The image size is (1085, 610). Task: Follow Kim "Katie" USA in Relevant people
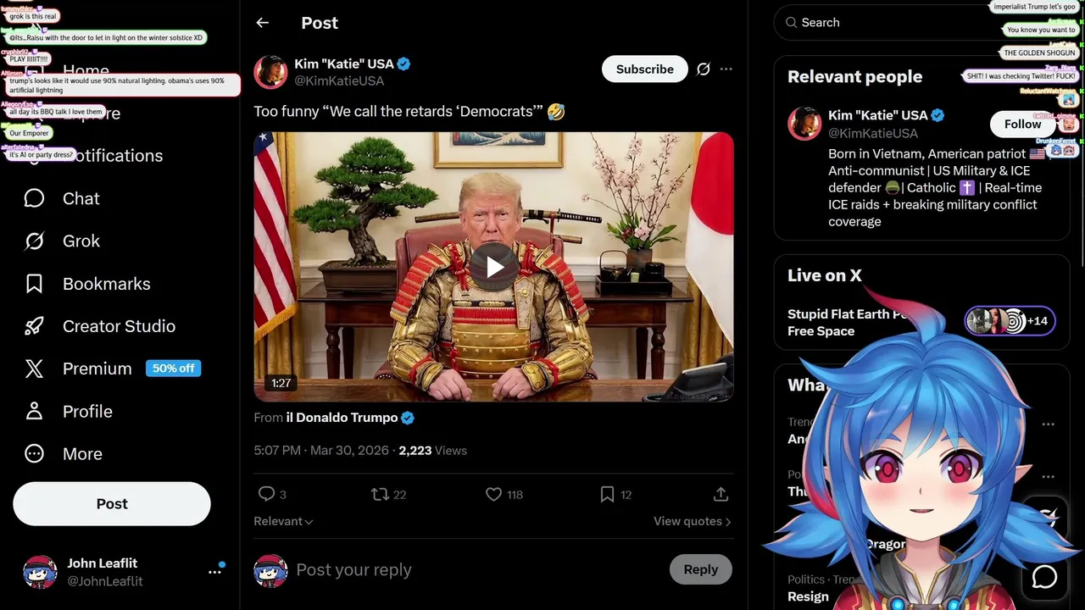[x=1022, y=124]
